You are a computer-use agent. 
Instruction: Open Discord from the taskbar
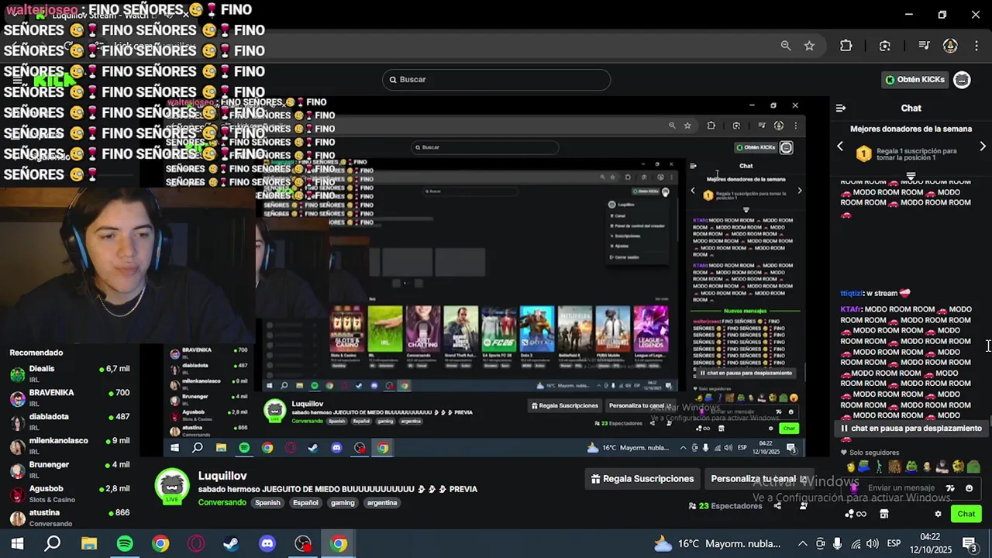[x=267, y=544]
